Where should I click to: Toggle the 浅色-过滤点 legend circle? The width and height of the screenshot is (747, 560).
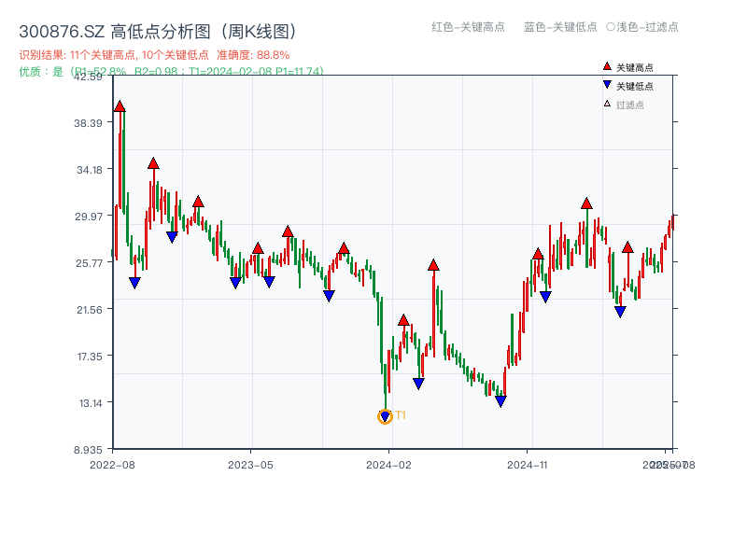point(611,28)
